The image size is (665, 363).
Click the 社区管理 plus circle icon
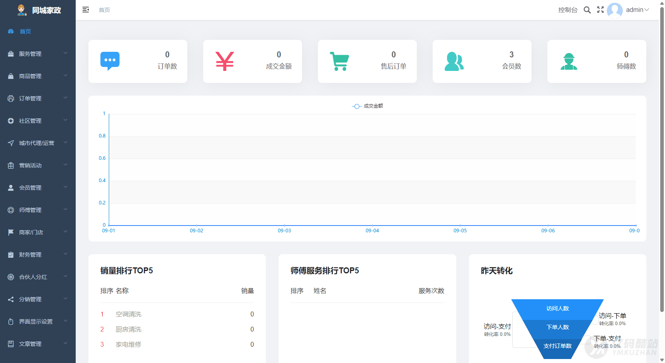click(11, 121)
